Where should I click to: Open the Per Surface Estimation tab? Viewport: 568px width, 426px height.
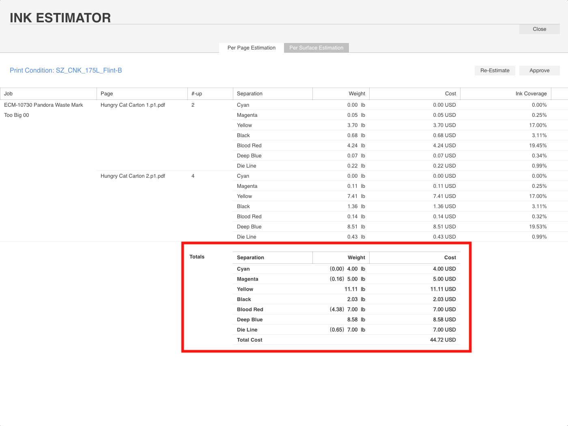pyautogui.click(x=316, y=48)
